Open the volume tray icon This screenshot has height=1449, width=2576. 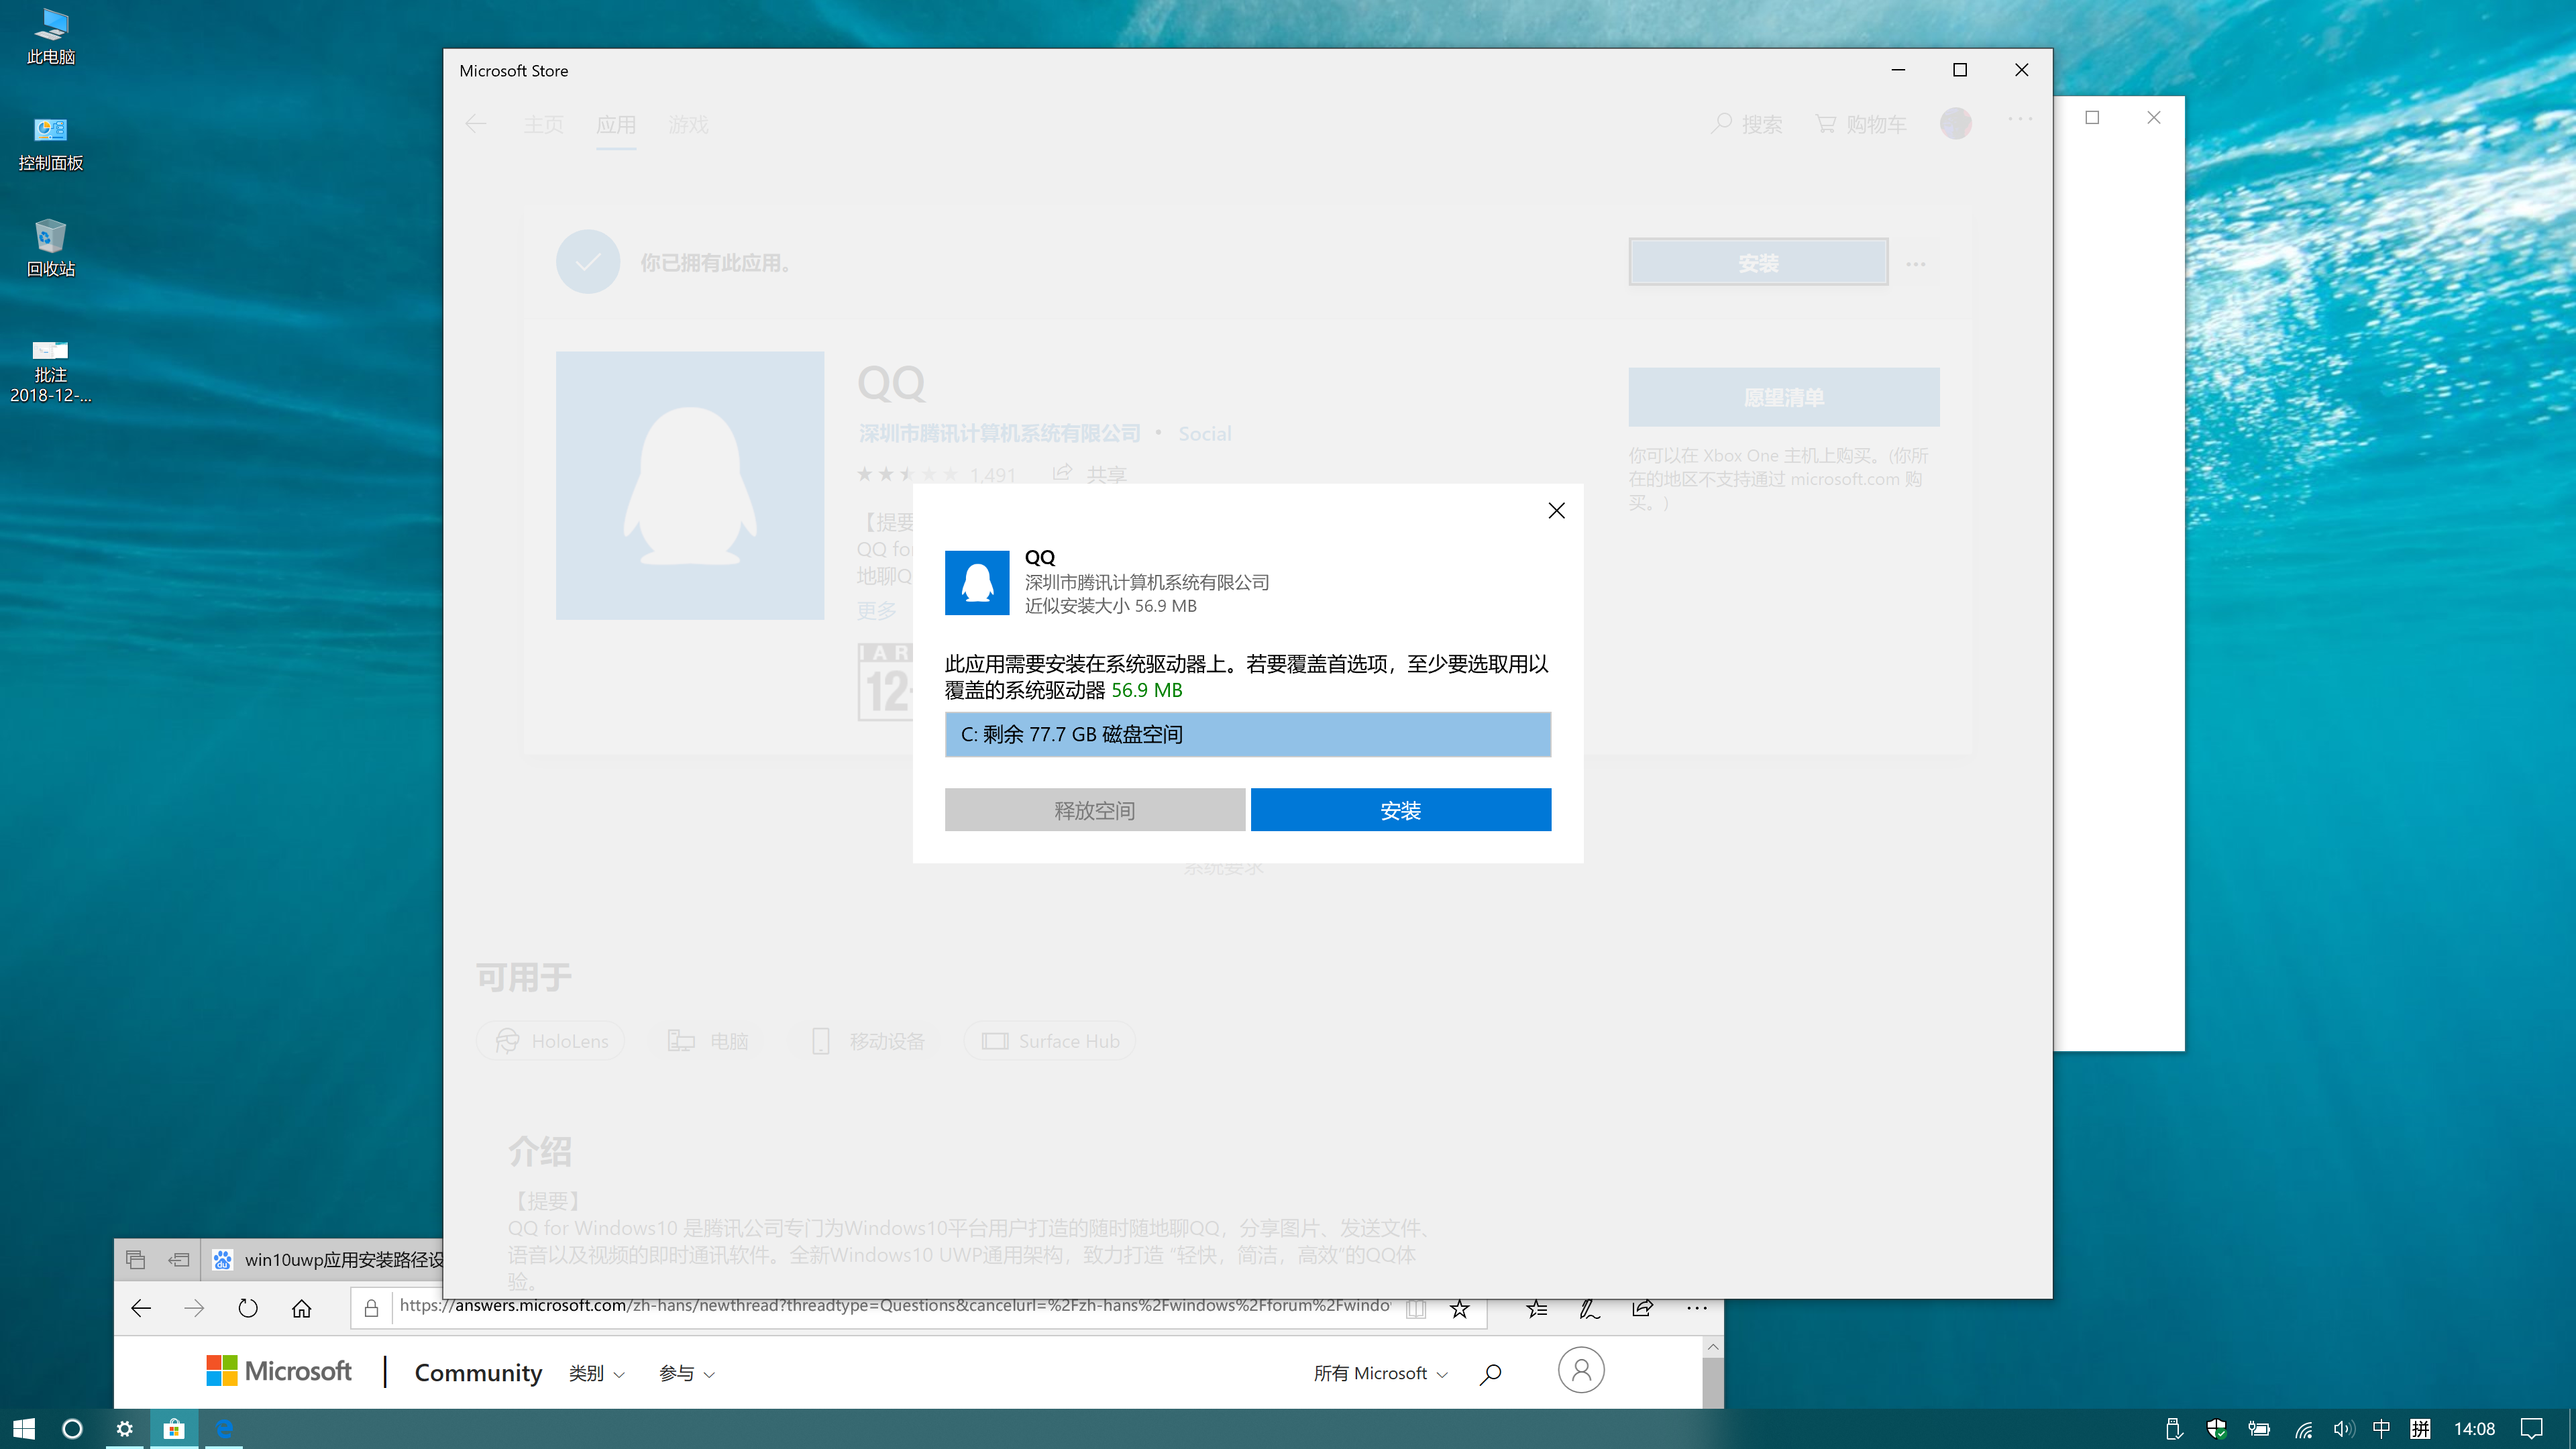pyautogui.click(x=2343, y=1429)
